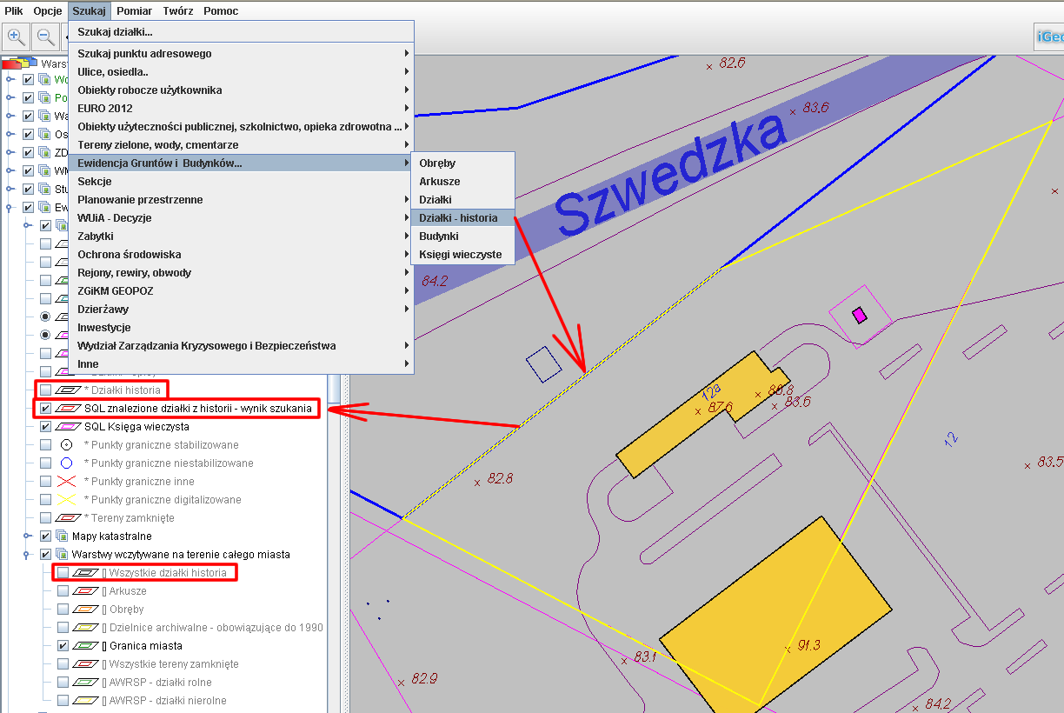Uncheck SQL Księga wieczysta layer
Image resolution: width=1064 pixels, height=713 pixels.
coord(46,427)
